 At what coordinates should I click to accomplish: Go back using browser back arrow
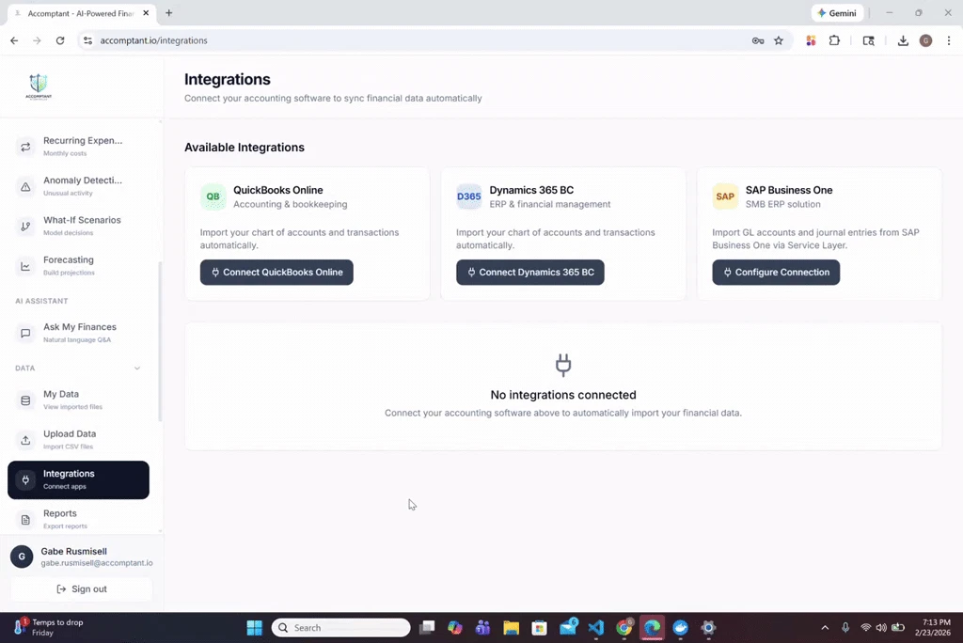pos(14,40)
